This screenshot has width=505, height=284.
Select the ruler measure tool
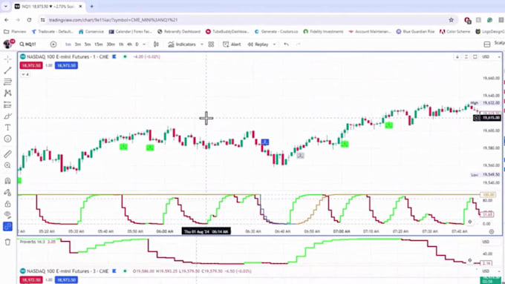[x=7, y=153]
